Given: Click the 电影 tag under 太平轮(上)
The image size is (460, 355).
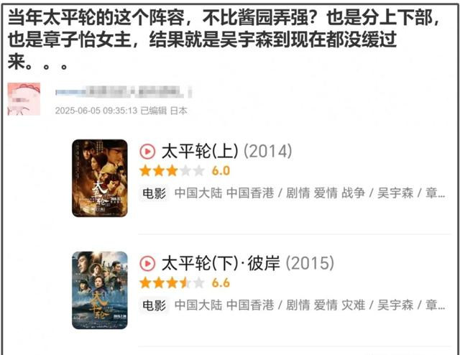Looking at the screenshot, I should [154, 193].
